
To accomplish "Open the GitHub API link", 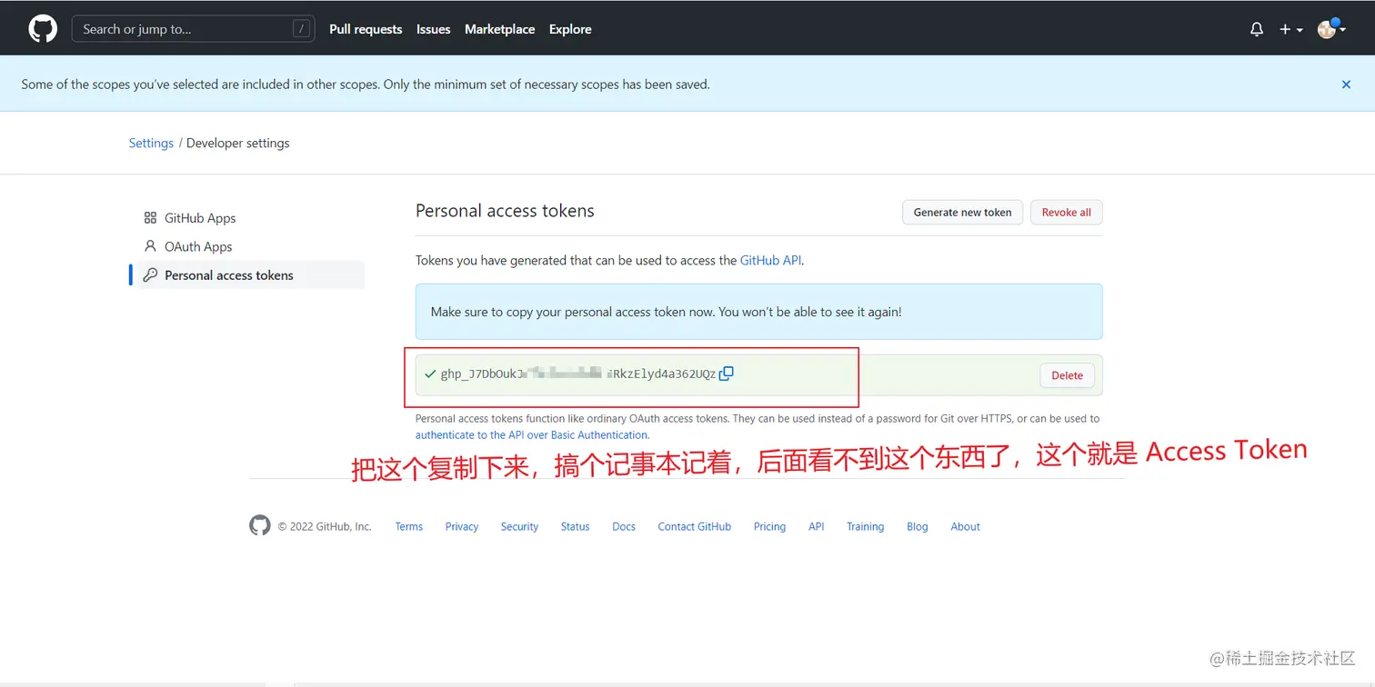I will point(771,260).
